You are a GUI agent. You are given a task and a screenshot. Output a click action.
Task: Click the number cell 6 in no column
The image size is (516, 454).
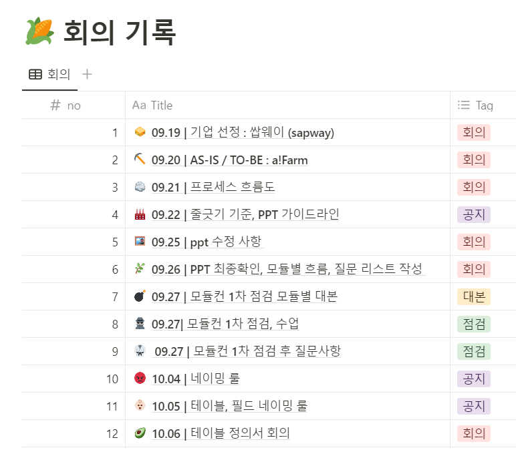(74, 269)
